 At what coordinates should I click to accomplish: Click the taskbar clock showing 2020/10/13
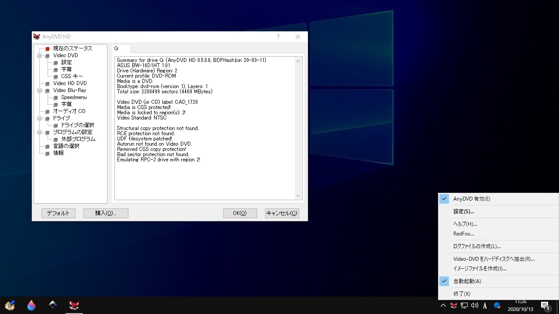521,305
